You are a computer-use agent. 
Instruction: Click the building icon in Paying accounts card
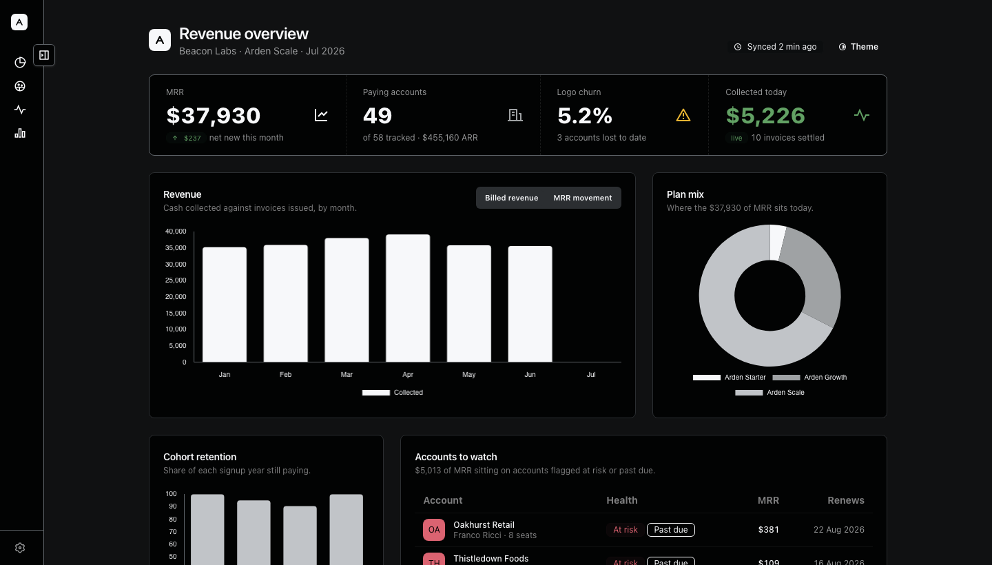[x=515, y=115]
